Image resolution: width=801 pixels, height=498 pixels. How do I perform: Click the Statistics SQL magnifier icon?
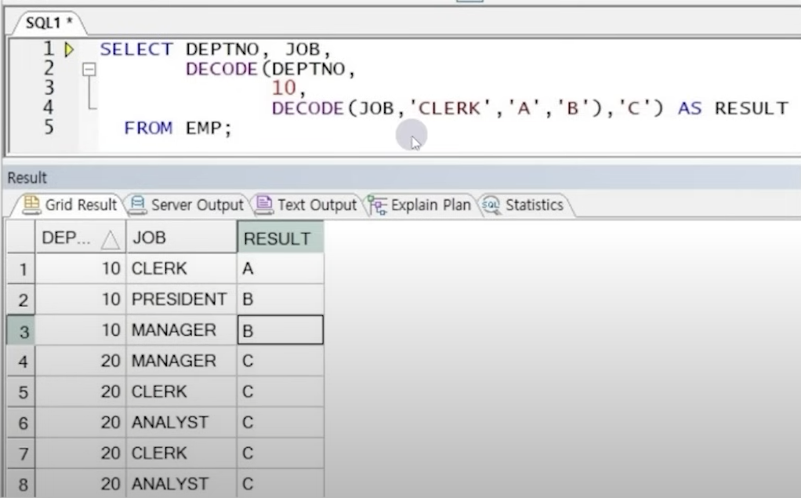click(491, 205)
